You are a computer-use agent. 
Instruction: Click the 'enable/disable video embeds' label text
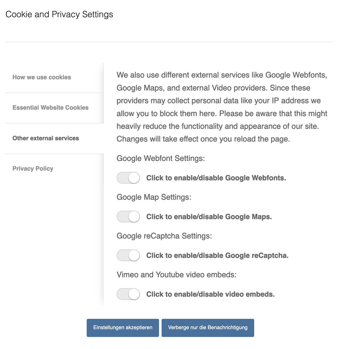[x=211, y=294]
